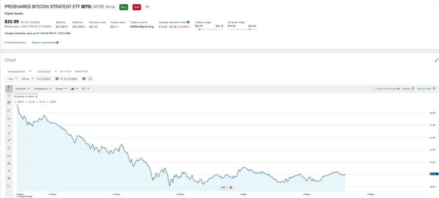Click the start date field 01/12/2024
Screen dimensions: 439x198
(45, 79)
